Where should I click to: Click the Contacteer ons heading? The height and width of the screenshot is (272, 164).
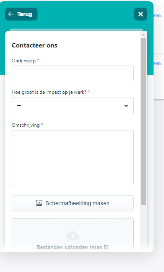click(34, 45)
